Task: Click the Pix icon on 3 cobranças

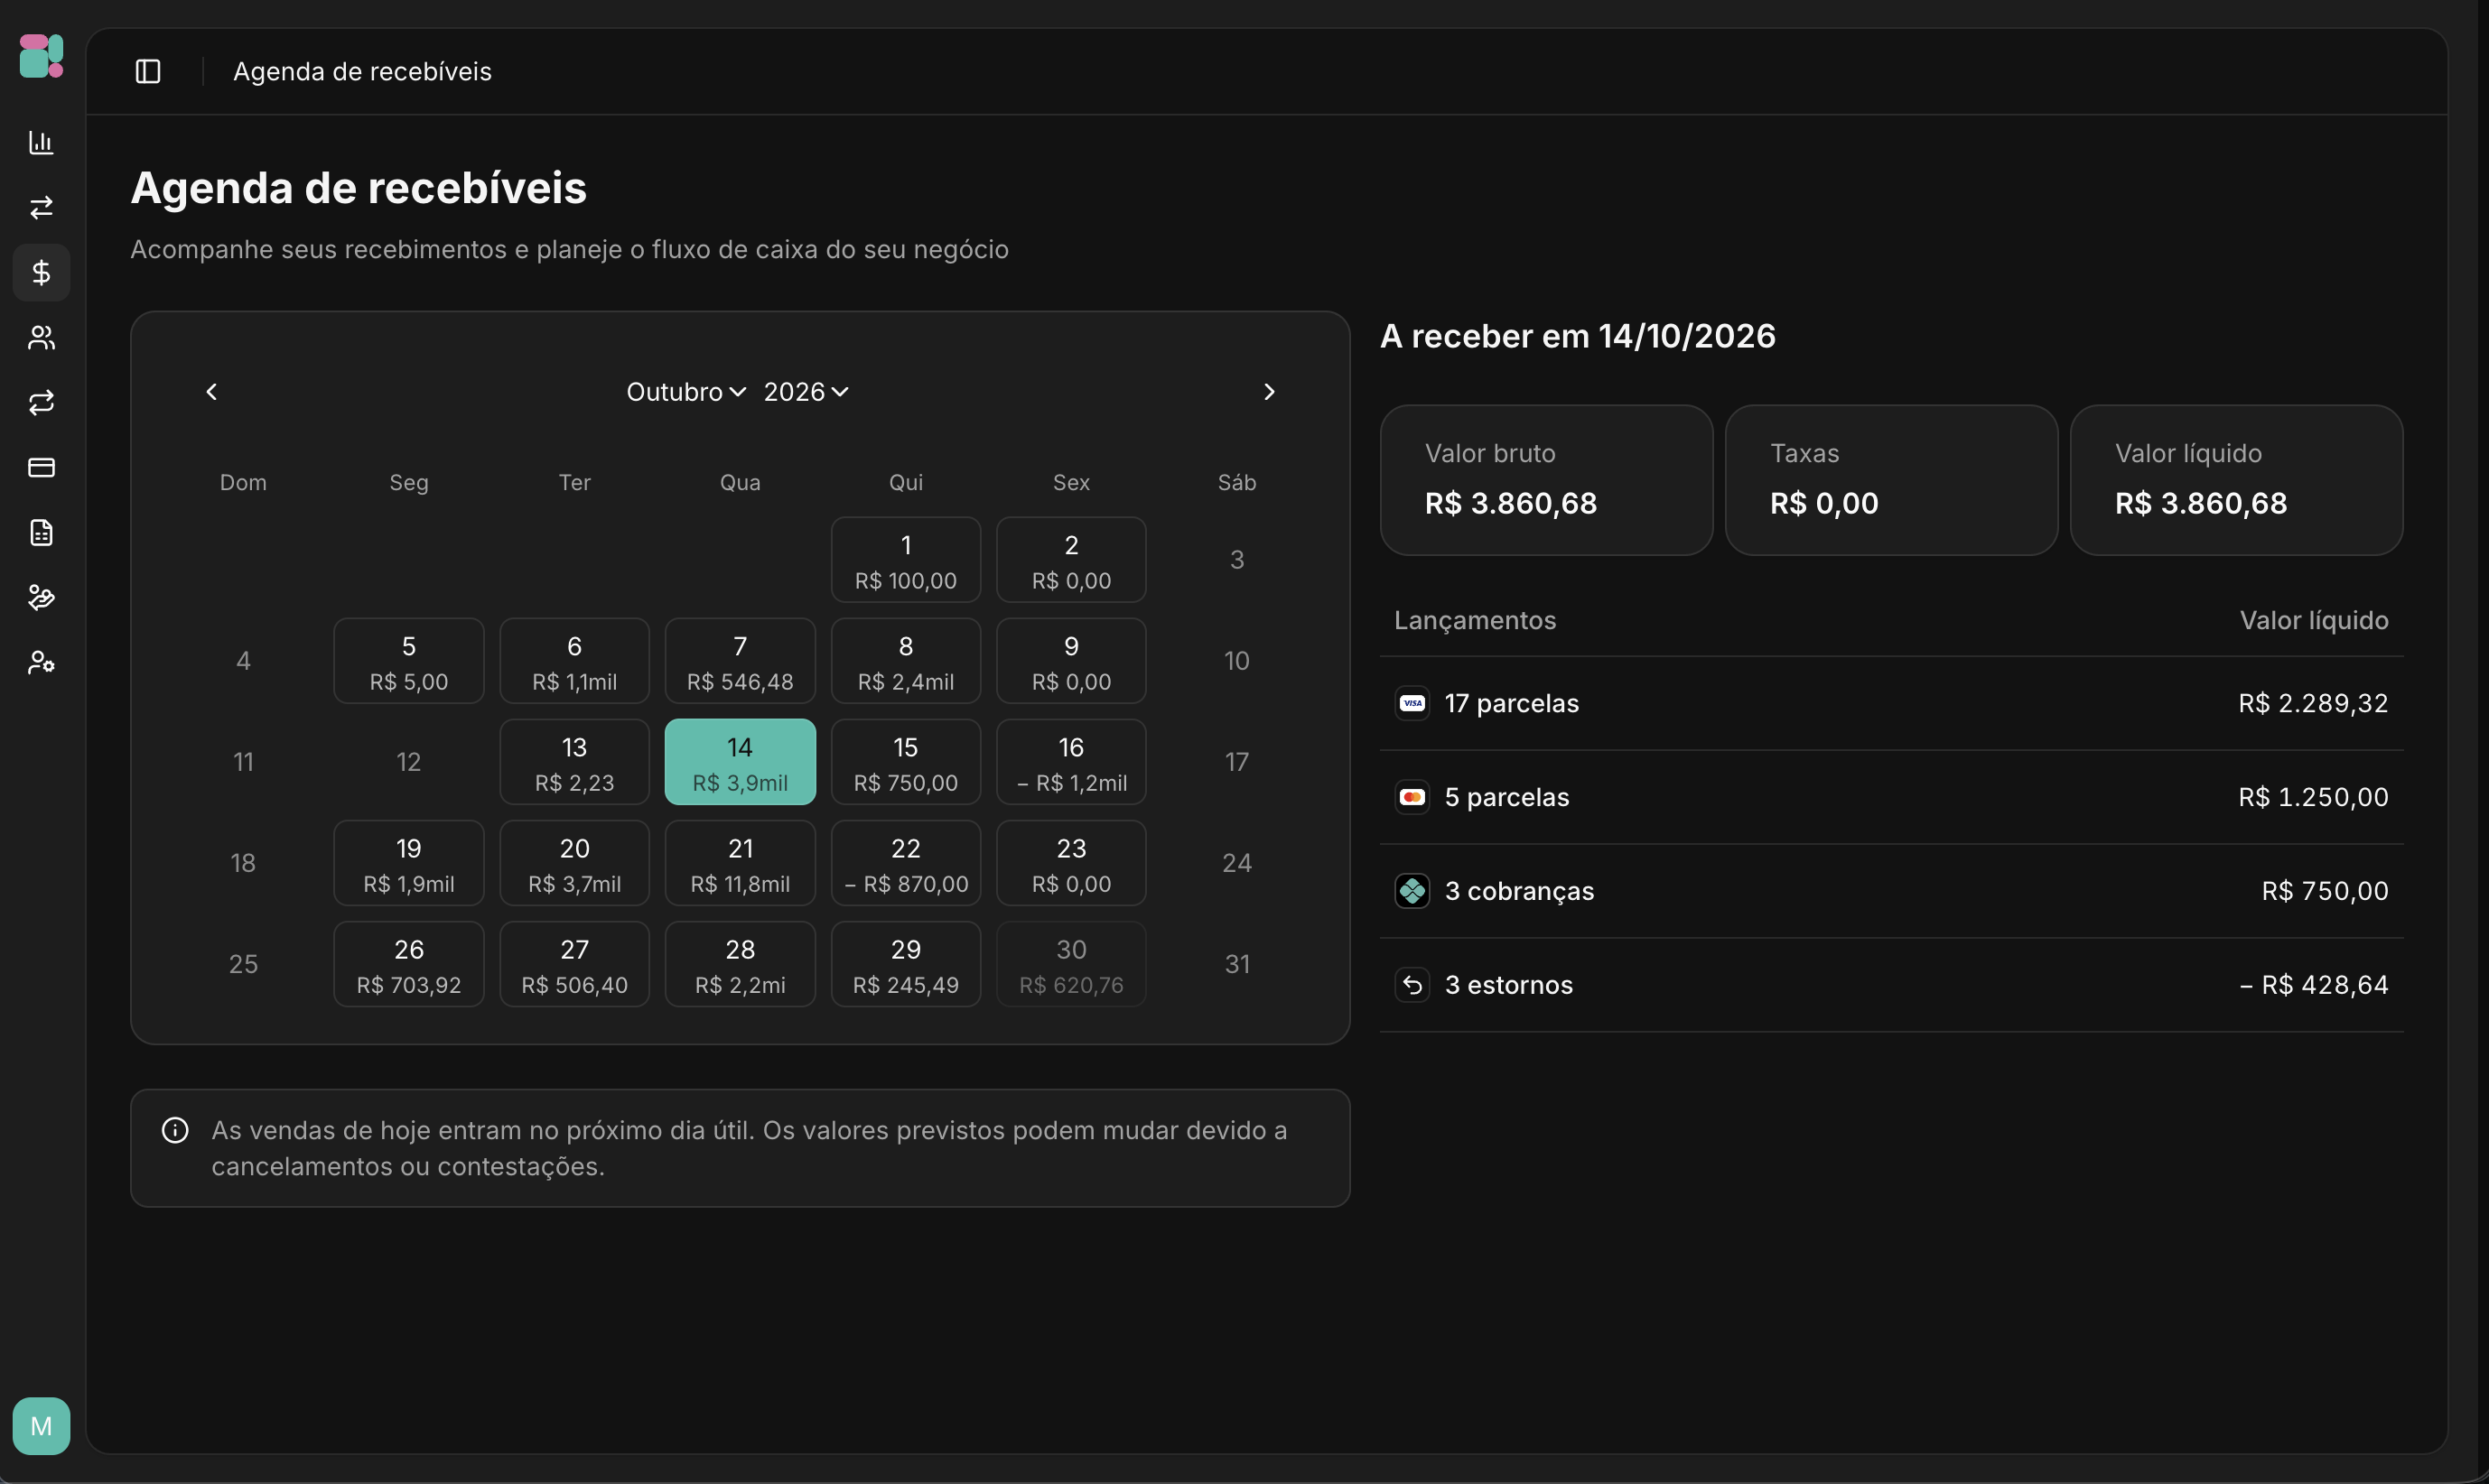Action: [1412, 891]
